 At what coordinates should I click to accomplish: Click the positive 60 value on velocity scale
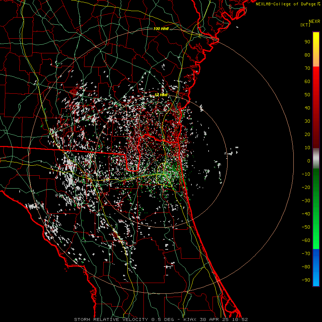pos(307,82)
